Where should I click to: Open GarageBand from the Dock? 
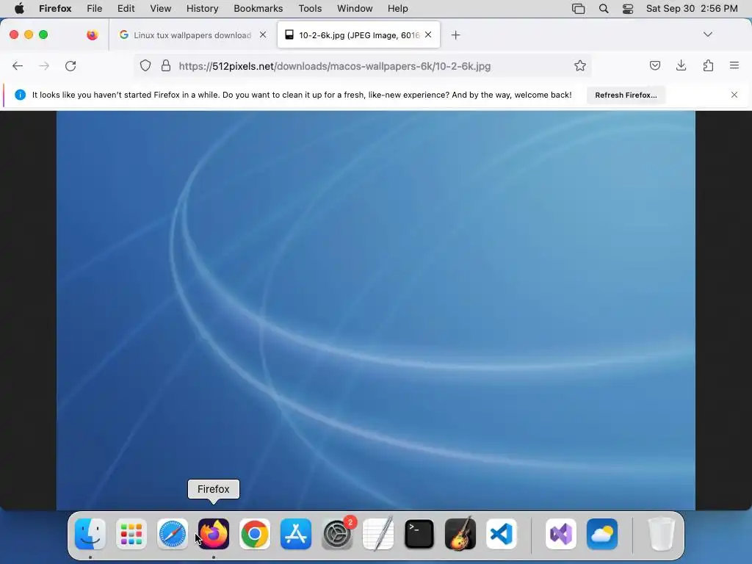(460, 534)
